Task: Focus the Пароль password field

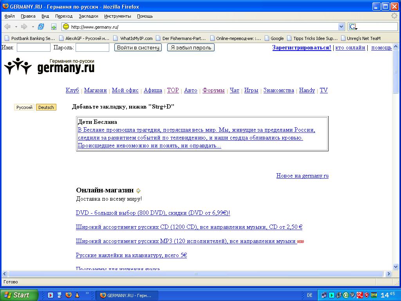Action: [92, 47]
